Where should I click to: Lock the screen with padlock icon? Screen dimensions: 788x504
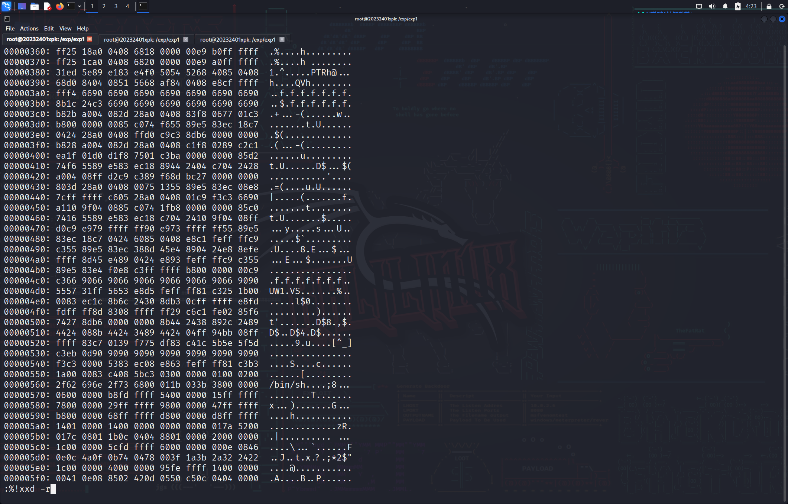click(x=769, y=6)
